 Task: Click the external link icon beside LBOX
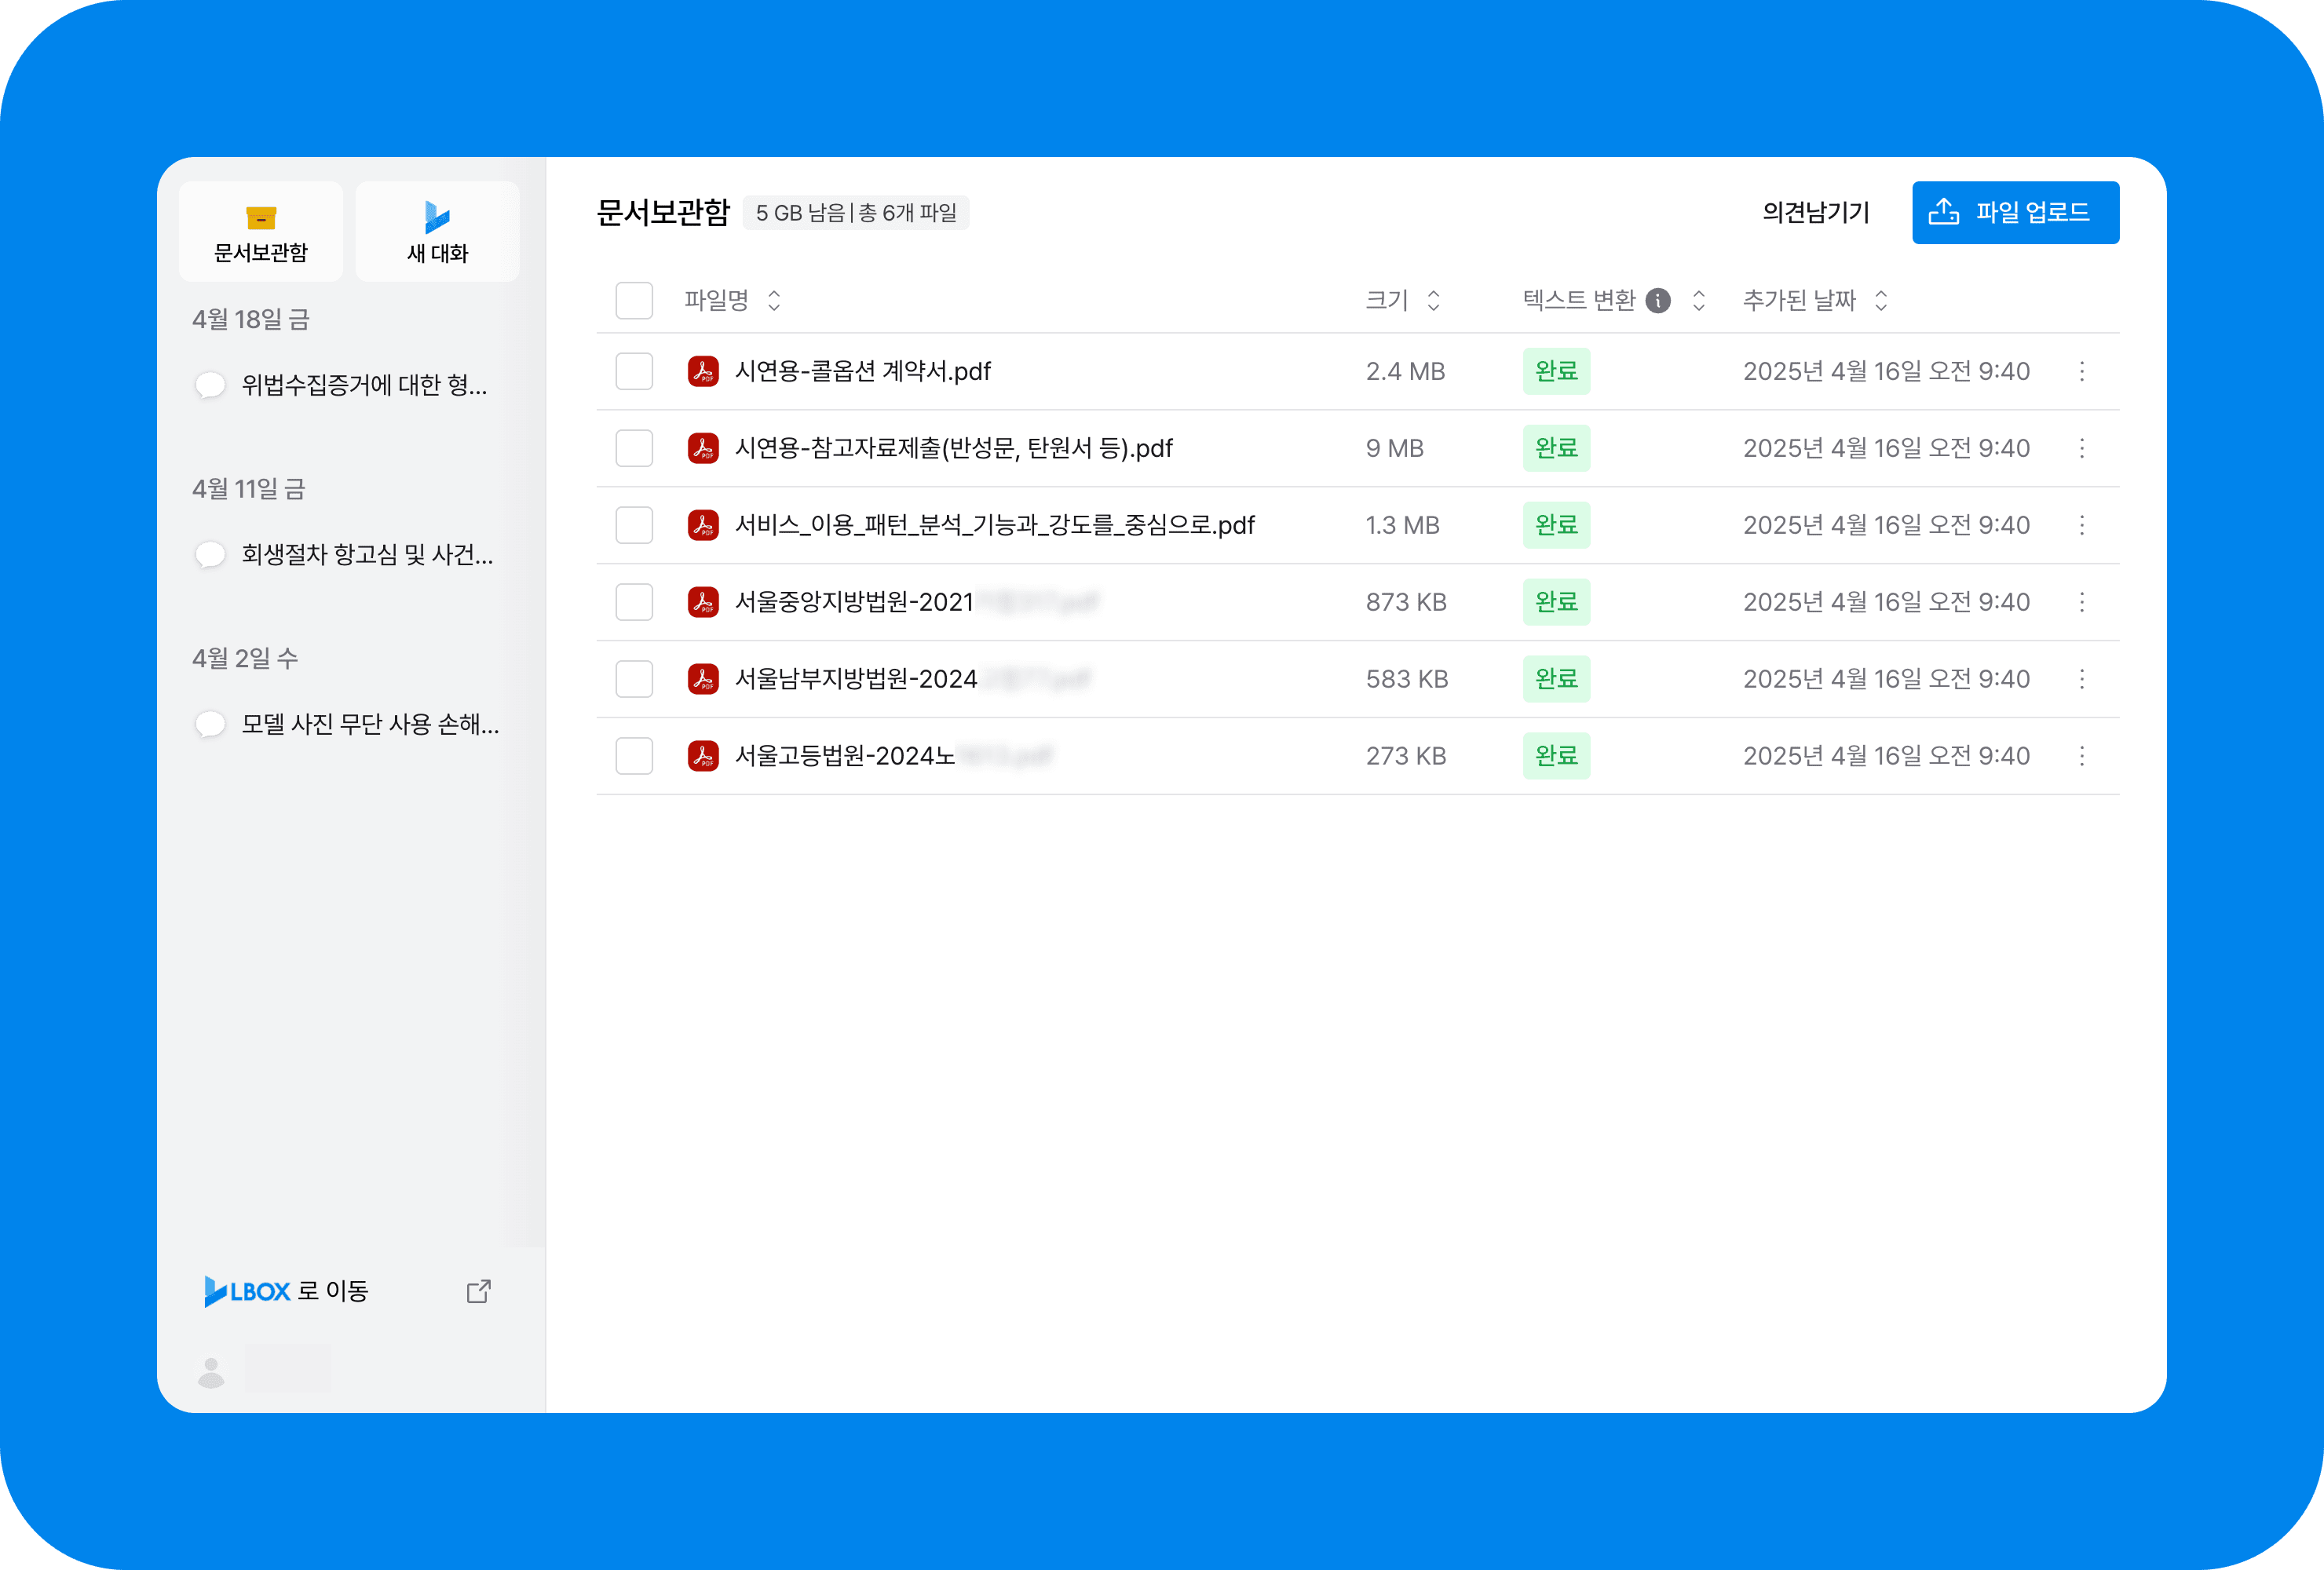tap(479, 1291)
